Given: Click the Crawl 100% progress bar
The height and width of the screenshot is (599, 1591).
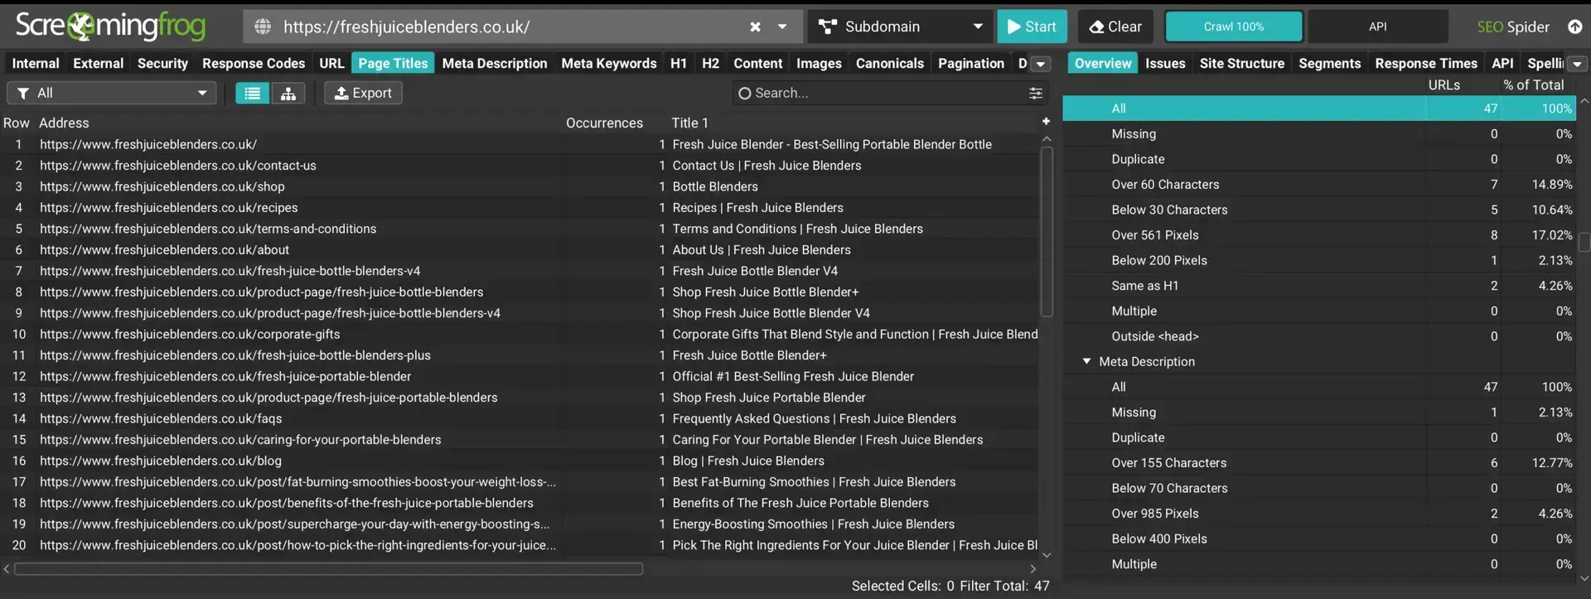Looking at the screenshot, I should pyautogui.click(x=1233, y=27).
